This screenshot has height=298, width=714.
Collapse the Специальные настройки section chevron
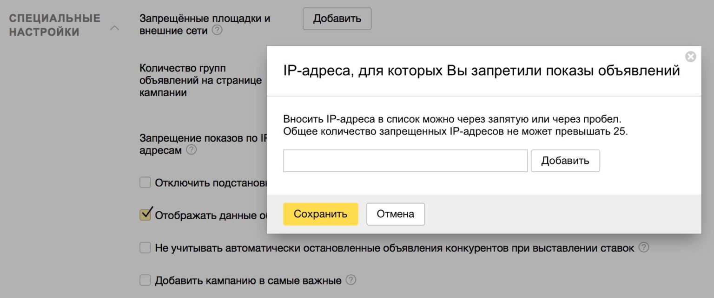tap(114, 28)
